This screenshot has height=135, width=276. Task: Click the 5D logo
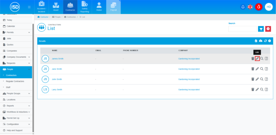[15, 7]
